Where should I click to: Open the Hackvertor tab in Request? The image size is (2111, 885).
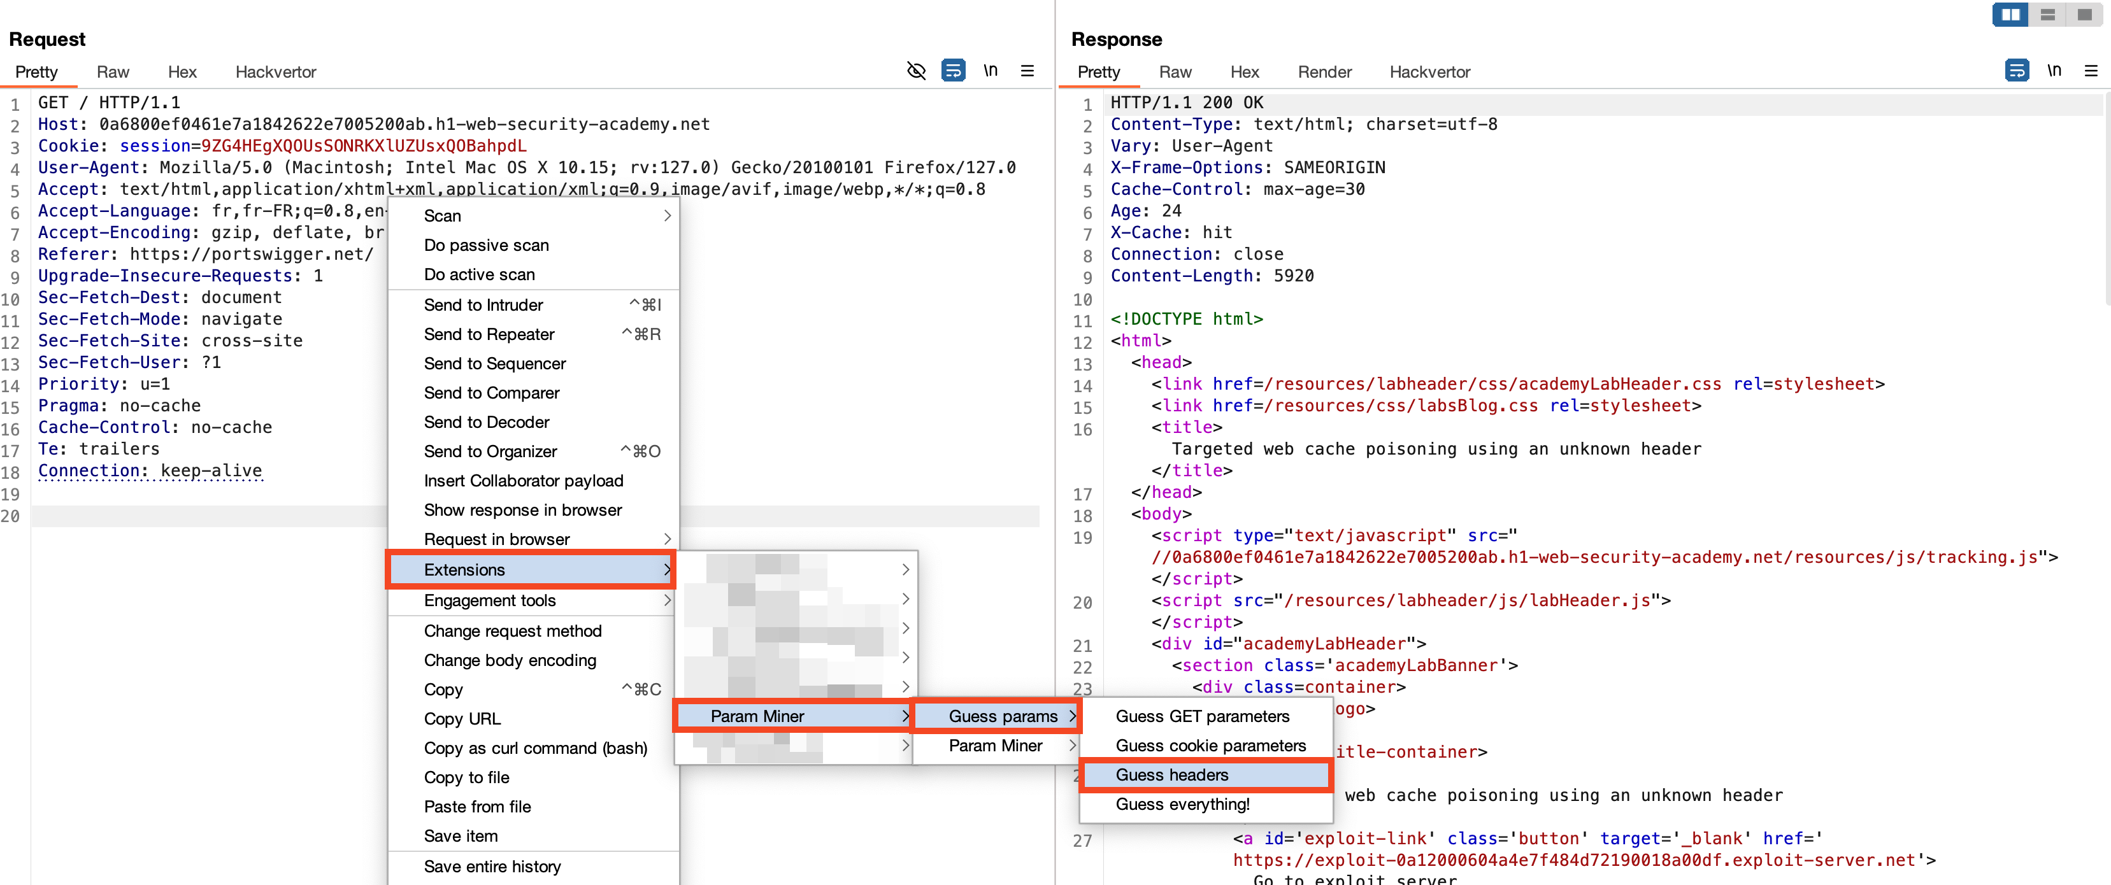275,72
